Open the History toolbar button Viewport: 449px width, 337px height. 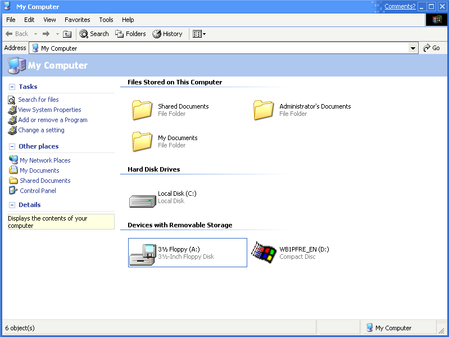click(167, 34)
